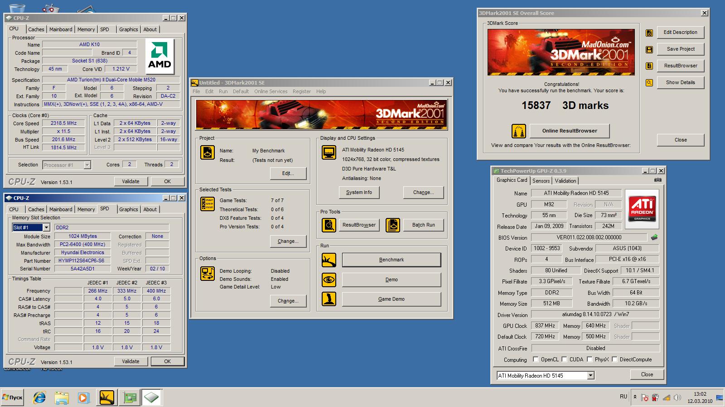Click the Benchmark run icon
This screenshot has width=725, height=407.
point(329,260)
